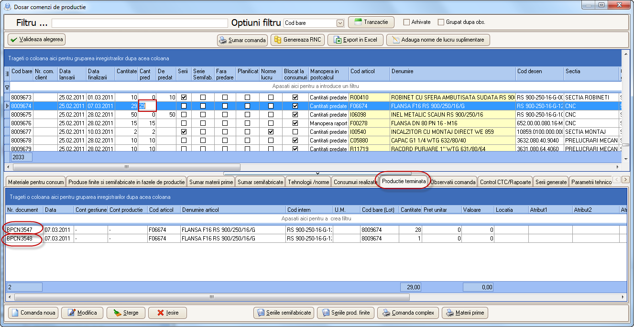Open the Optiuni filtru dropdown
This screenshot has width=634, height=327.
pos(340,23)
